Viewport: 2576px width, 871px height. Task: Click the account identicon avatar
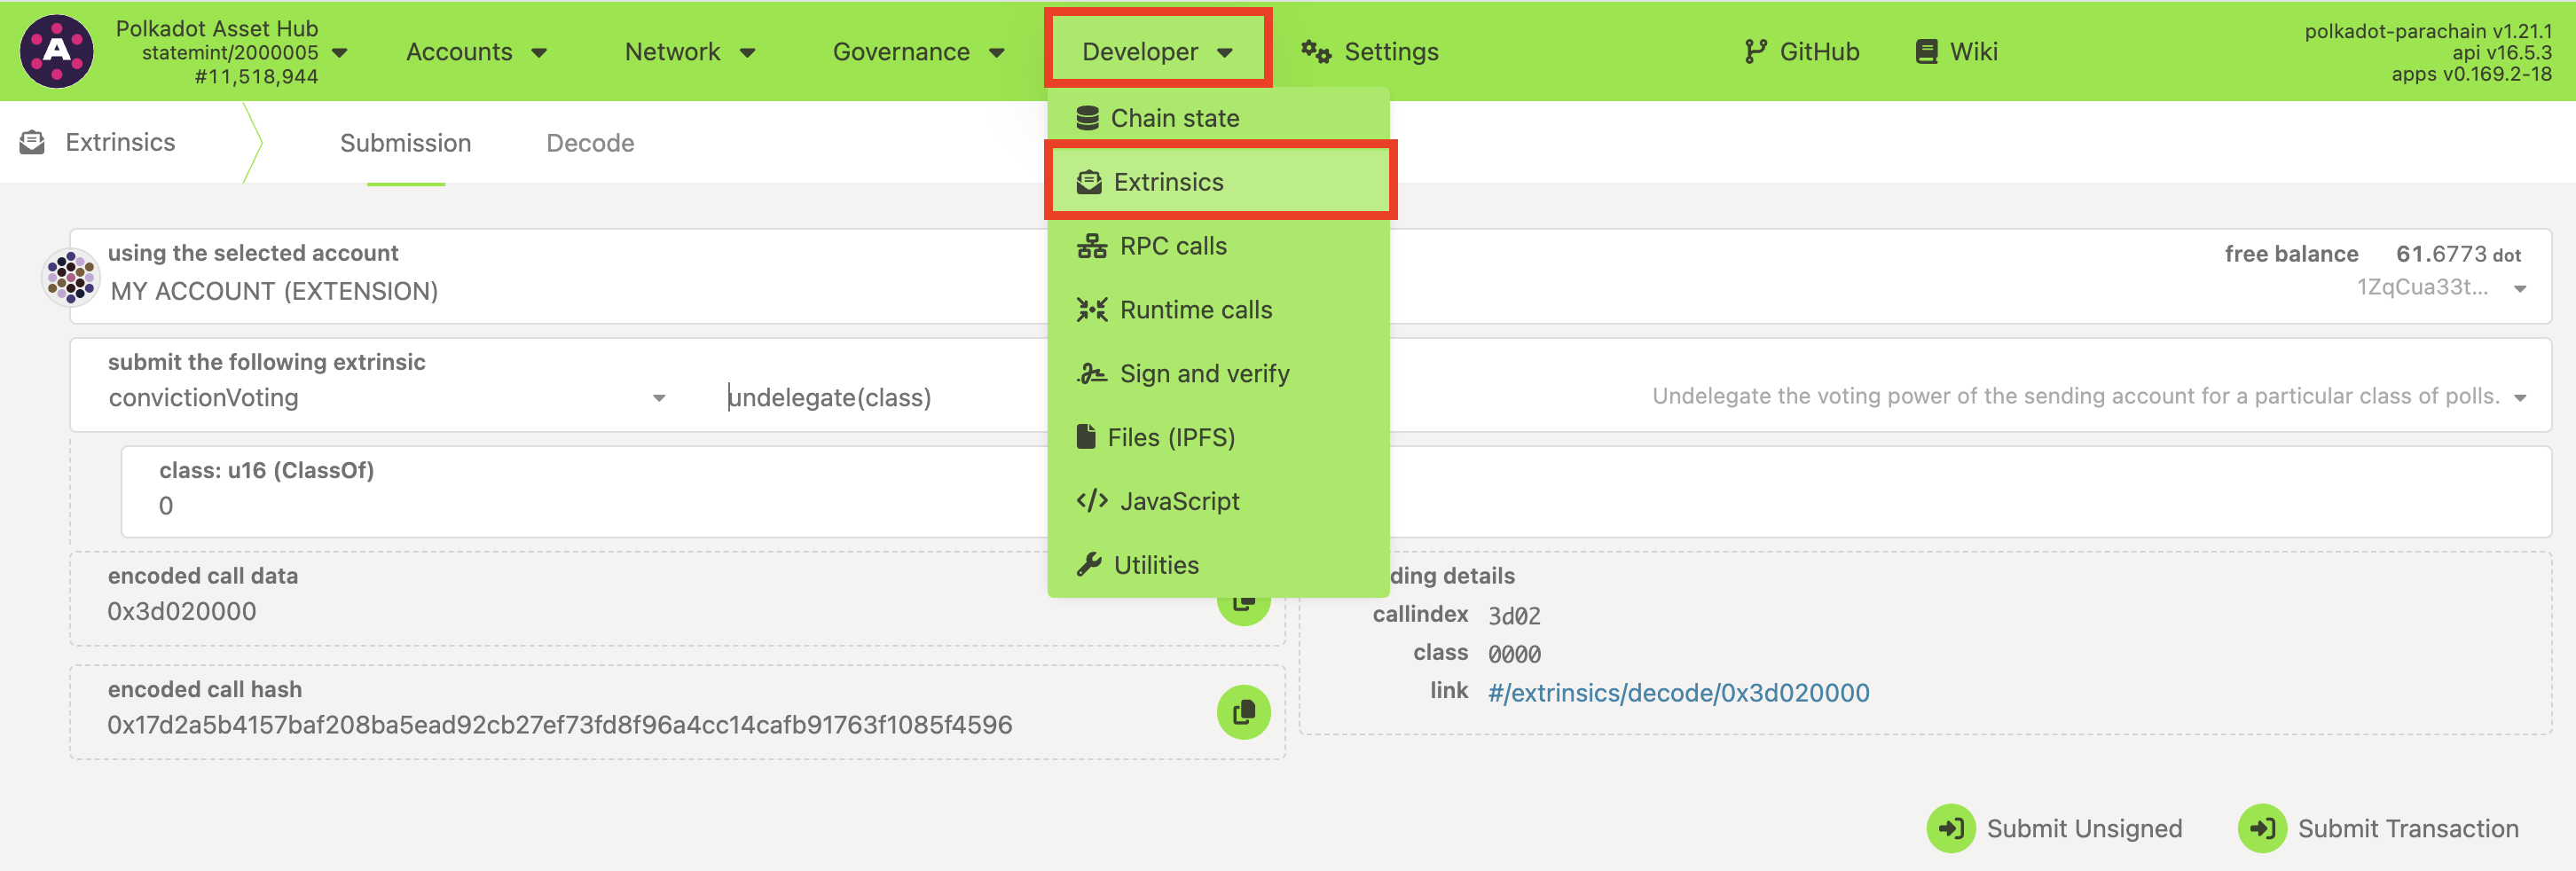70,277
